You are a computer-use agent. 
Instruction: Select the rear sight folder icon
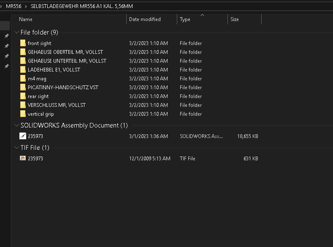tap(23, 96)
